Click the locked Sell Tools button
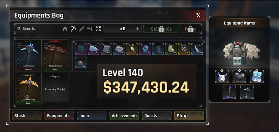Image resolution: width=279 pixels, height=132 pixels. (161, 29)
